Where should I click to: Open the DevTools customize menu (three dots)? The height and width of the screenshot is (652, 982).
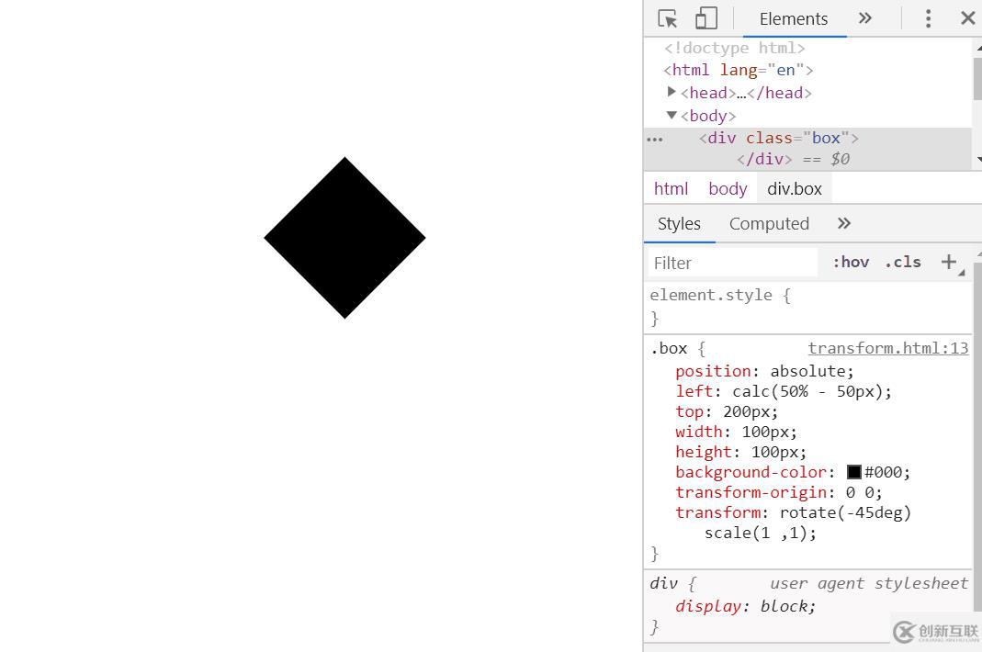coord(928,18)
